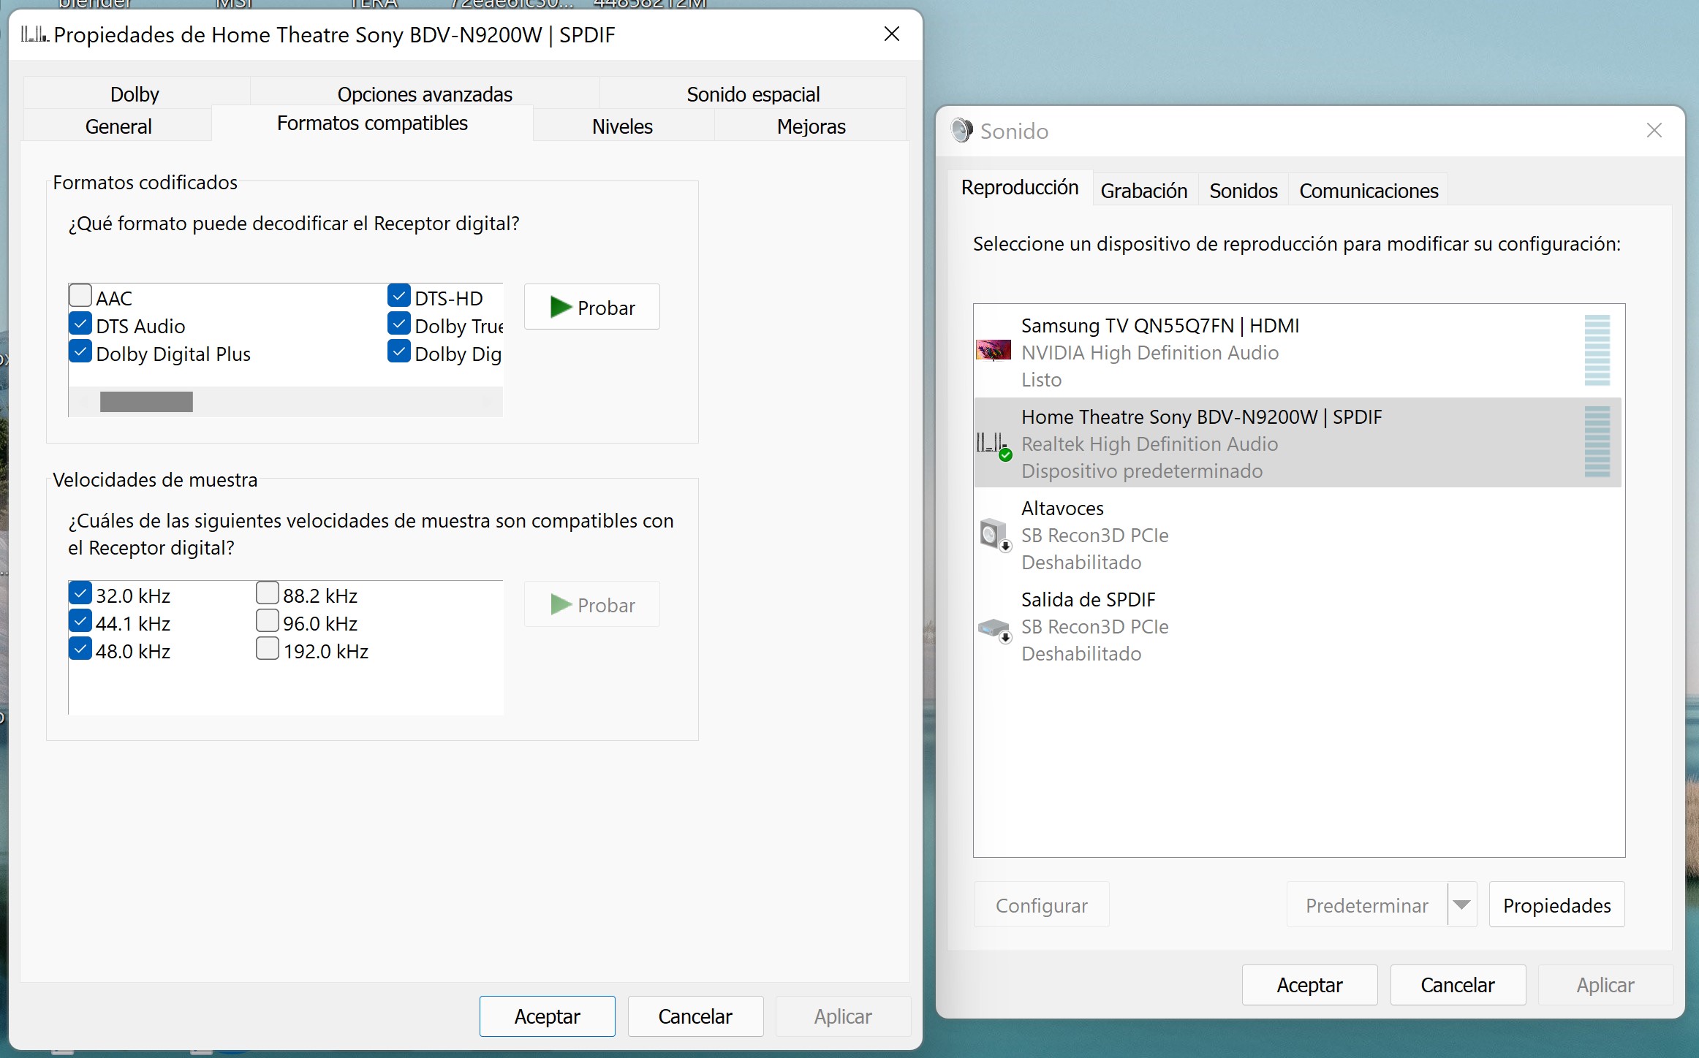Open Propiedades in Sonido window
The image size is (1699, 1058).
click(x=1557, y=905)
